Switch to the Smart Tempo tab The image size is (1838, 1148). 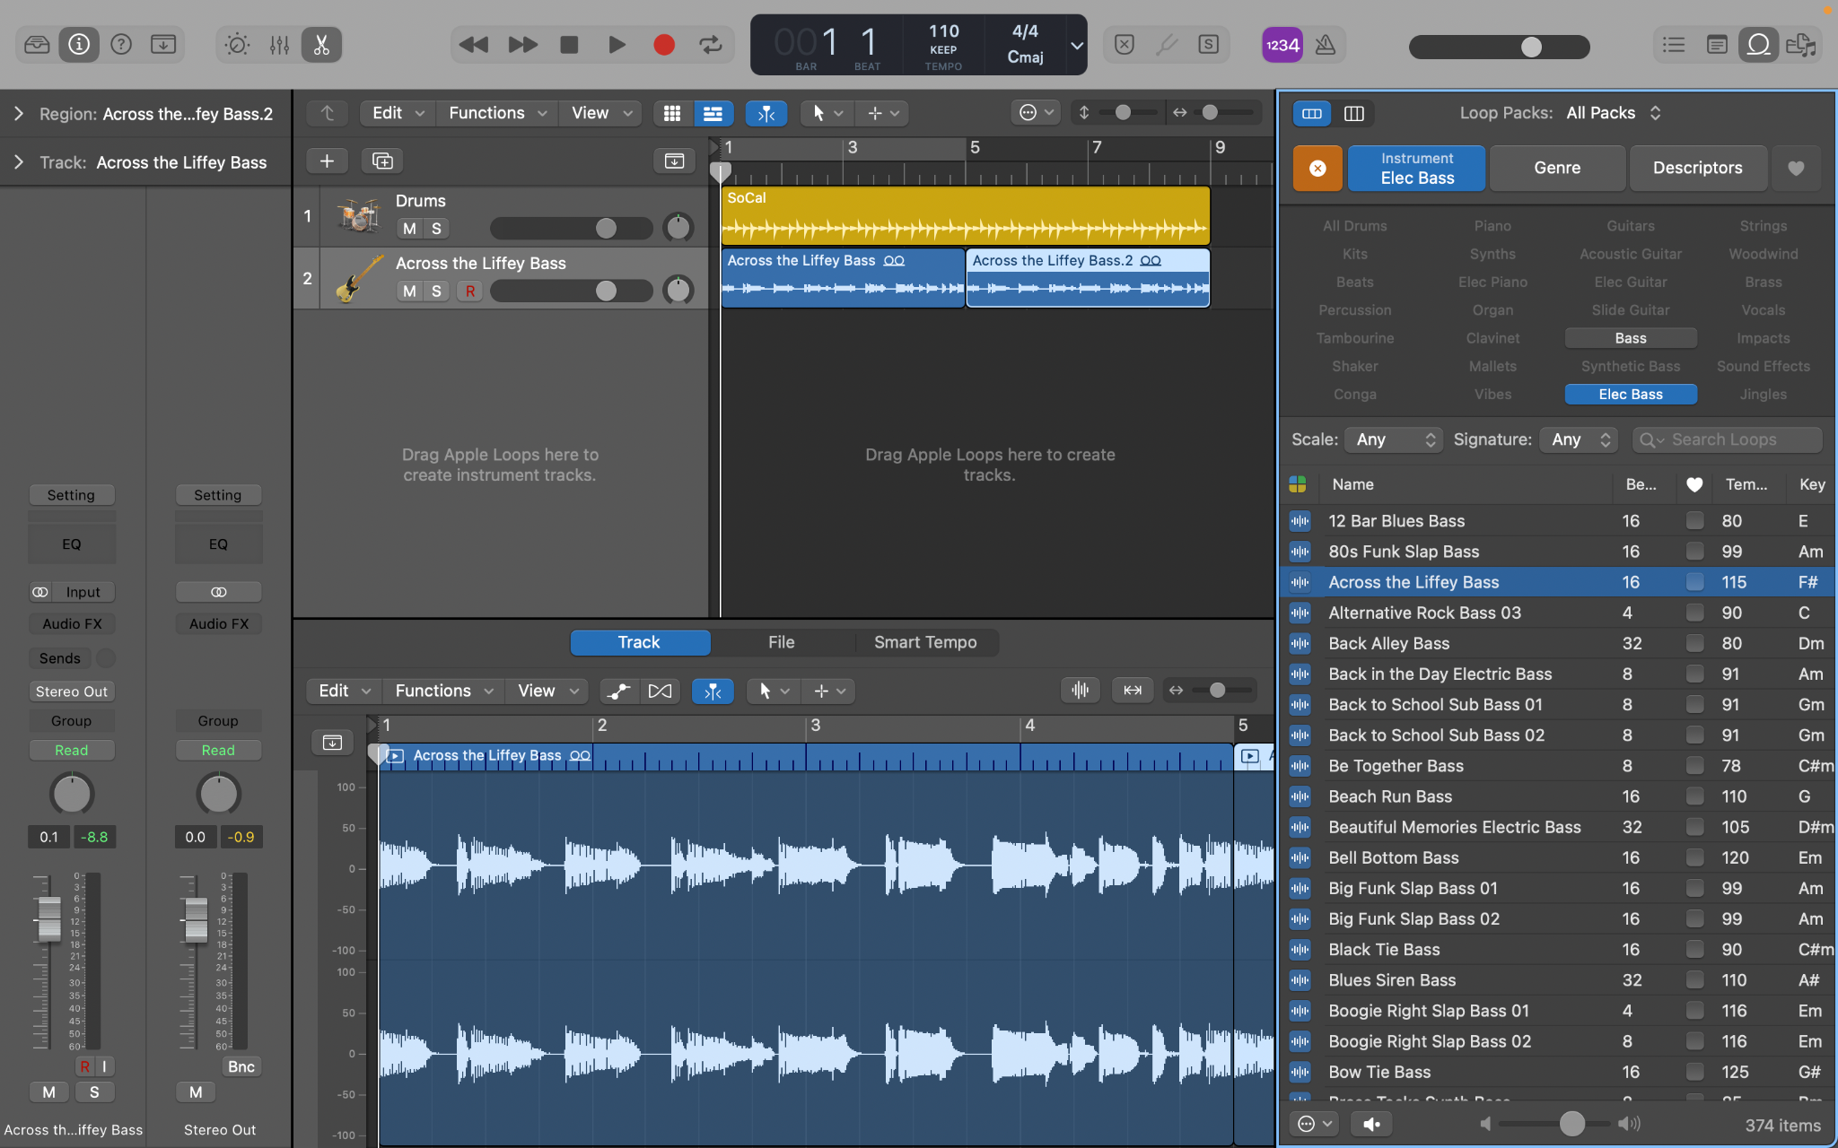[x=925, y=642]
